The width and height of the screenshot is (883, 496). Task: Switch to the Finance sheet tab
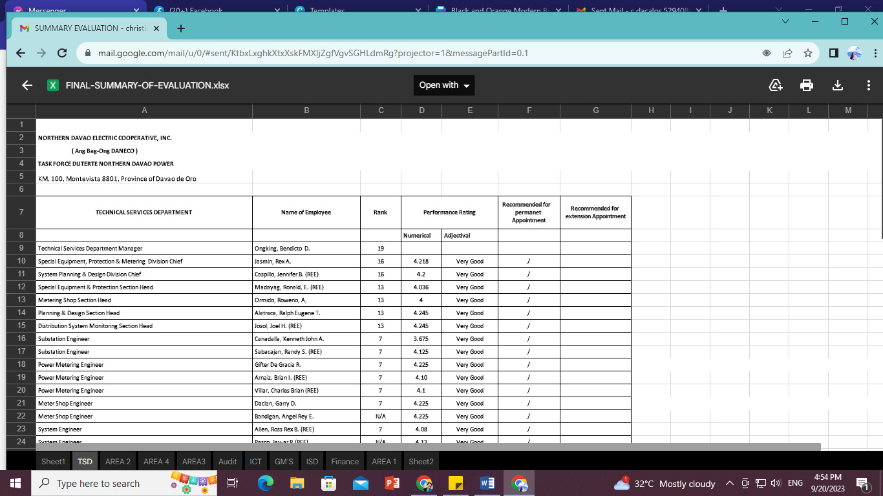click(345, 461)
